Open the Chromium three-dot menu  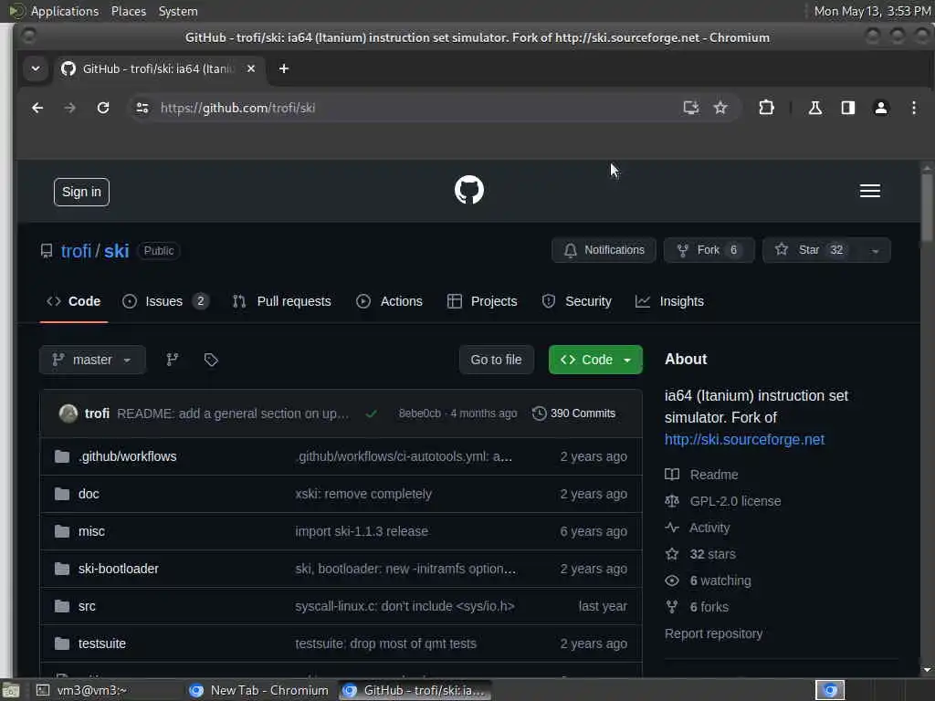(x=913, y=108)
